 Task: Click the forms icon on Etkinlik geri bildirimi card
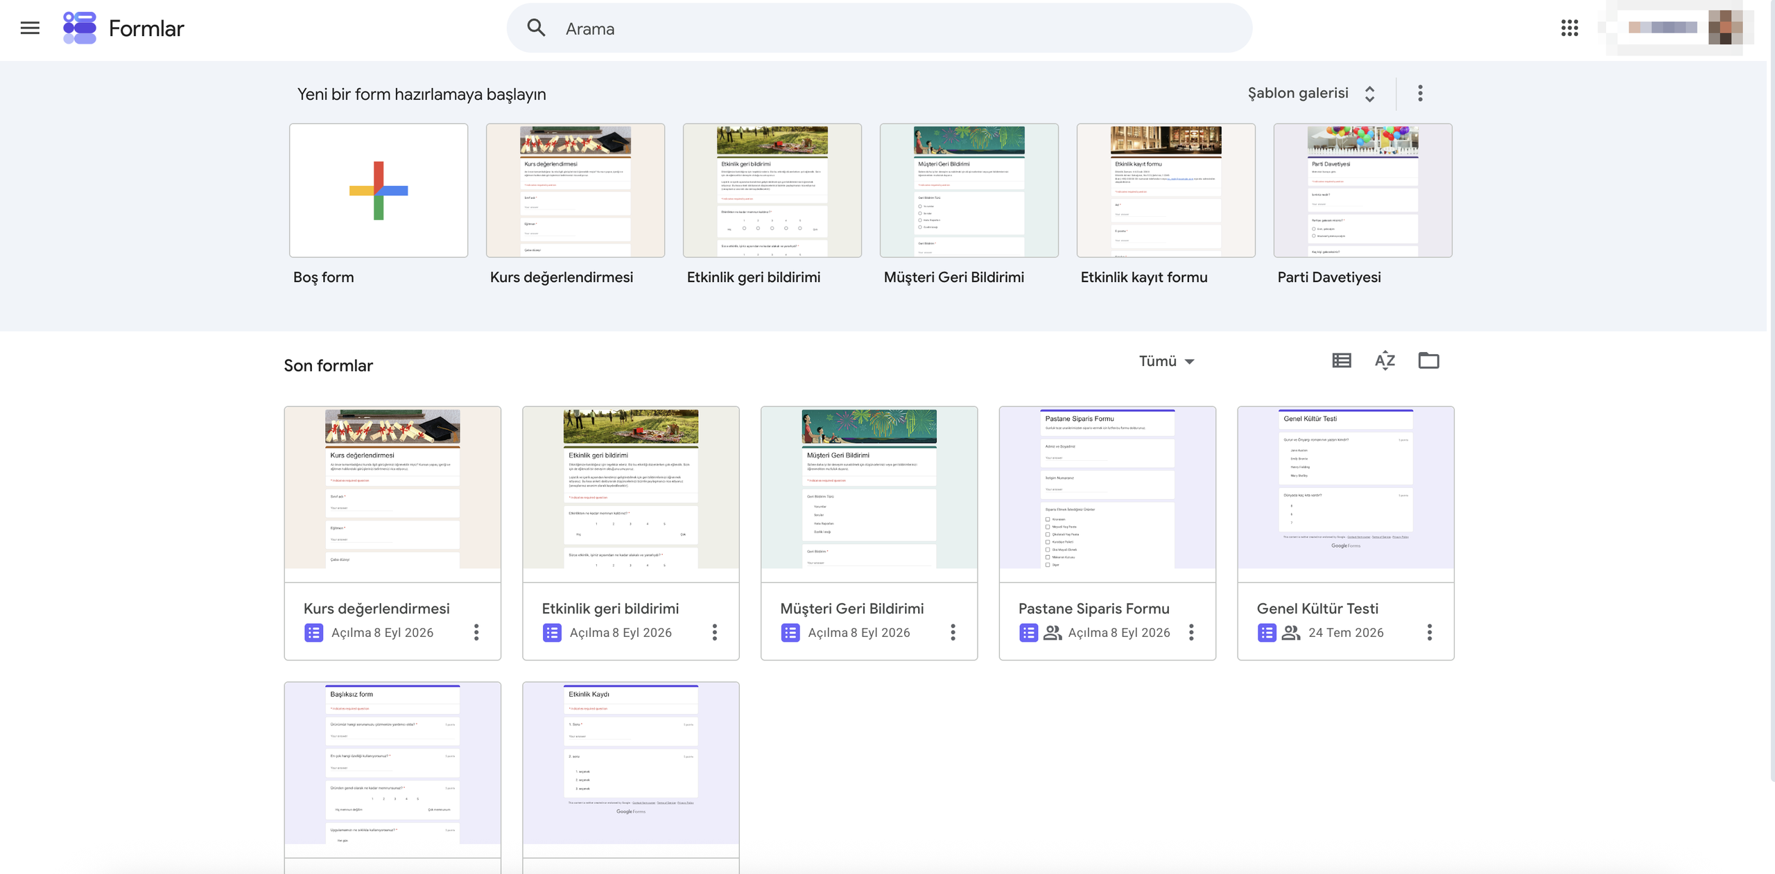click(552, 633)
